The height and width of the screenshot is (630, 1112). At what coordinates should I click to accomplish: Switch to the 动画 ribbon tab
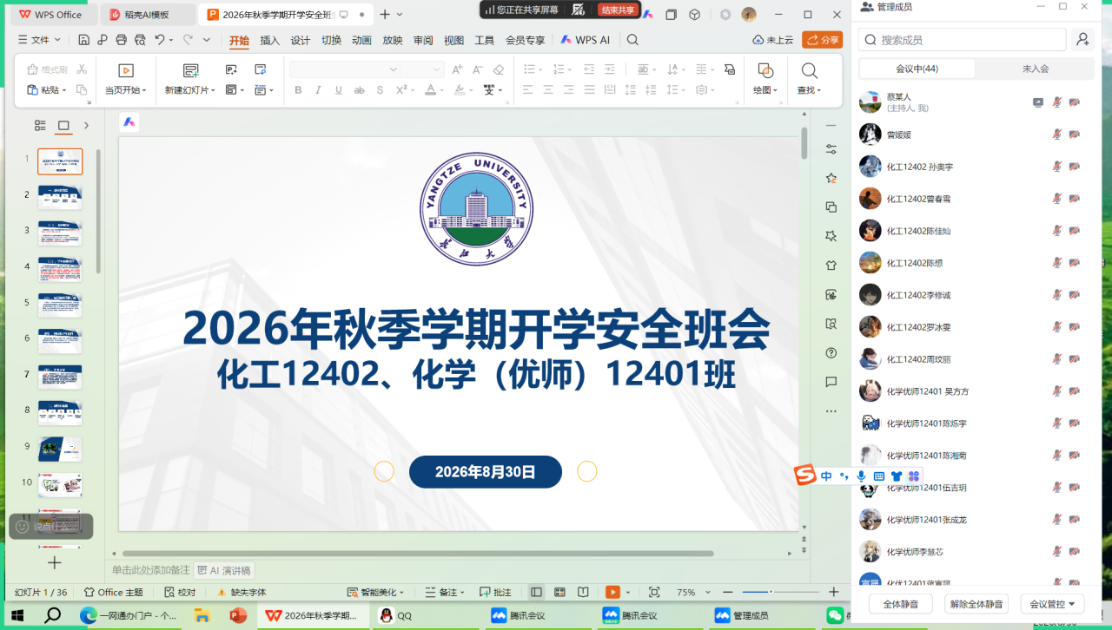pos(361,40)
